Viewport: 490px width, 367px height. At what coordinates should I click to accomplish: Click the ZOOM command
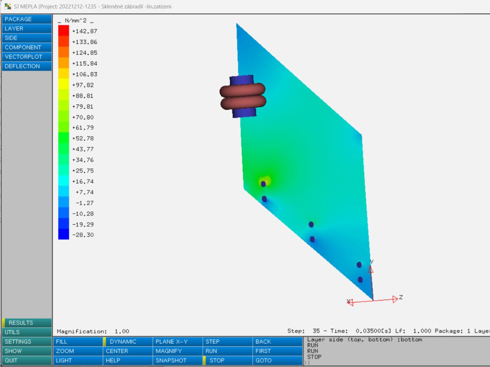(78, 351)
